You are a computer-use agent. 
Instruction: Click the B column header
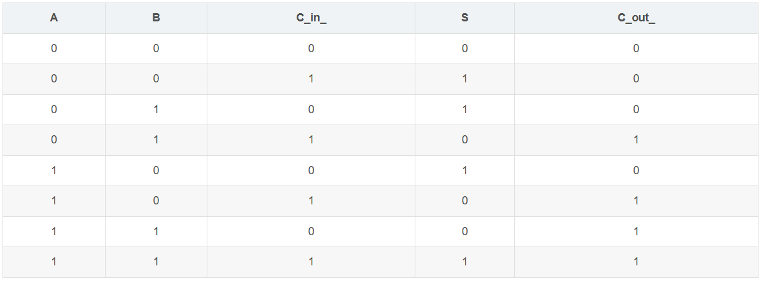click(x=156, y=18)
